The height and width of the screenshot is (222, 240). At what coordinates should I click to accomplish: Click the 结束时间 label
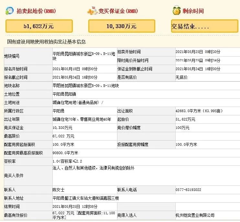coord(12,207)
